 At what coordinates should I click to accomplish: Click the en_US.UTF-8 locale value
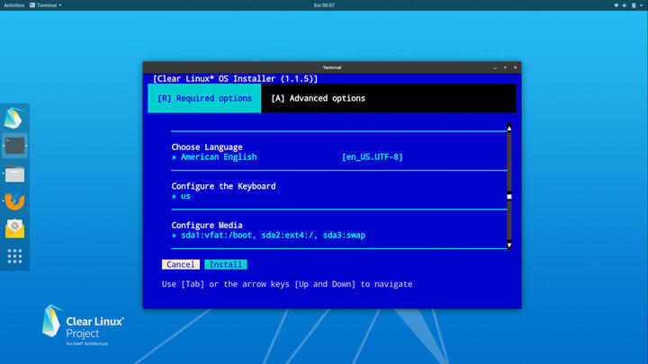[x=372, y=156]
